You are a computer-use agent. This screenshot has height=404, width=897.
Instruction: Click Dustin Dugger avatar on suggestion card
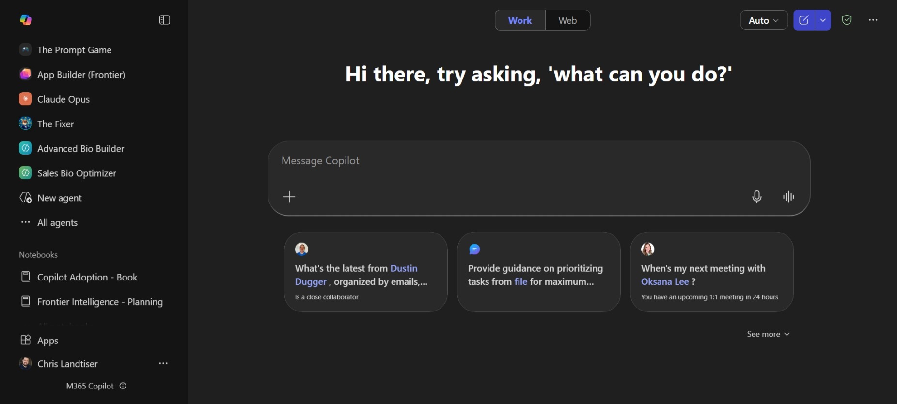pos(301,249)
